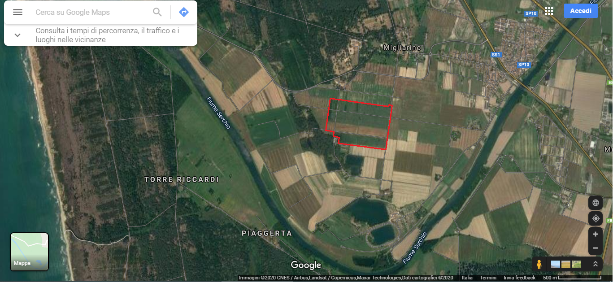613x283 pixels.
Task: Open the first photo thumbnail
Action: coord(556,264)
